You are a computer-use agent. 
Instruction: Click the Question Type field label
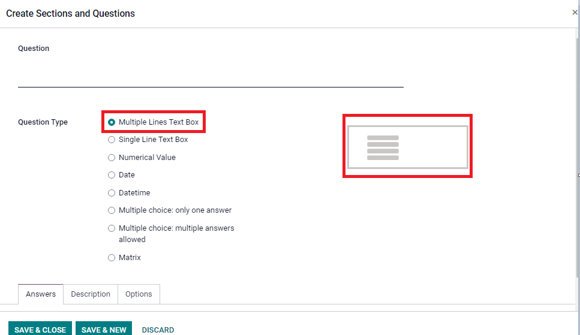point(43,122)
